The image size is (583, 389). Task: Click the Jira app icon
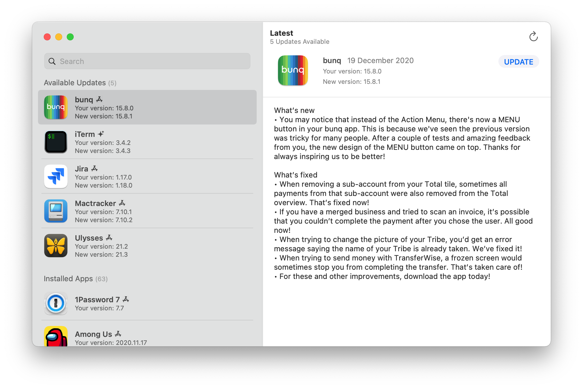(57, 176)
